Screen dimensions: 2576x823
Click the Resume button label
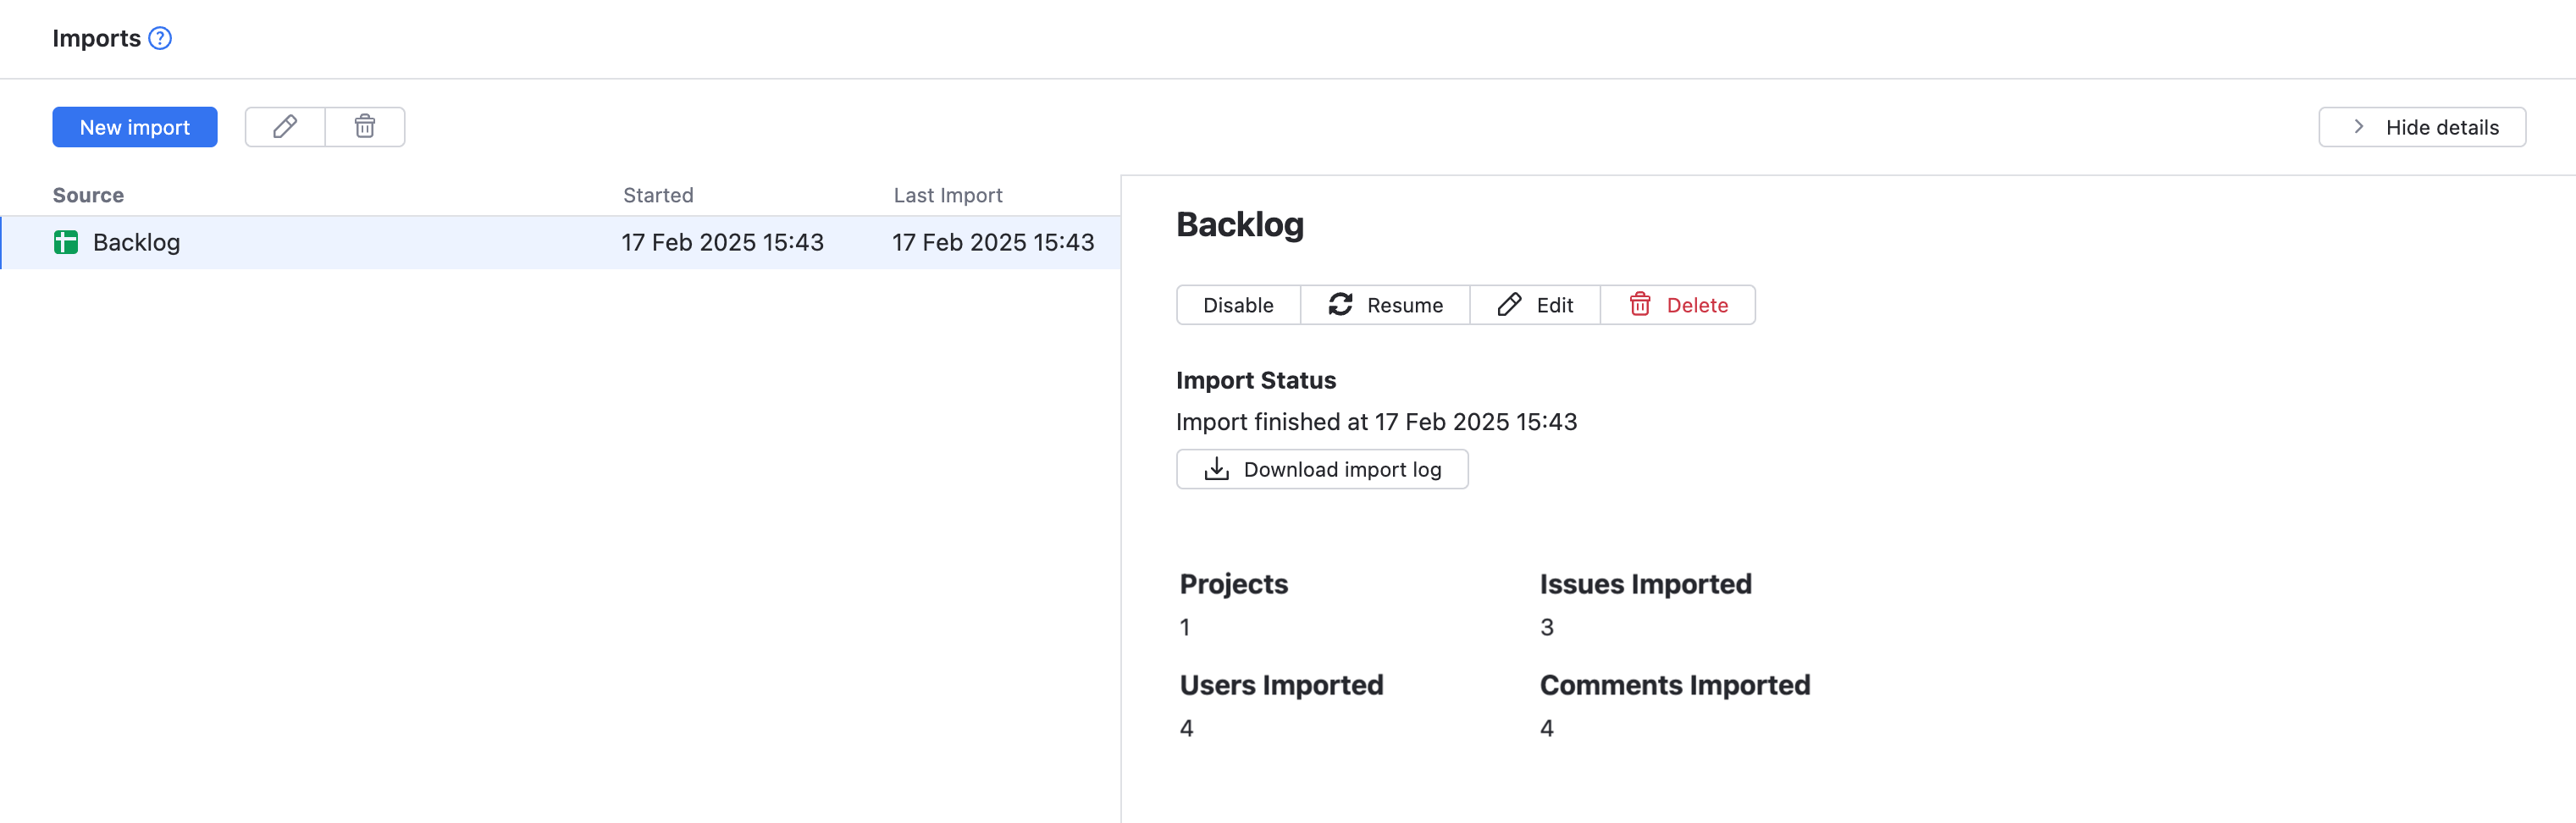1405,305
